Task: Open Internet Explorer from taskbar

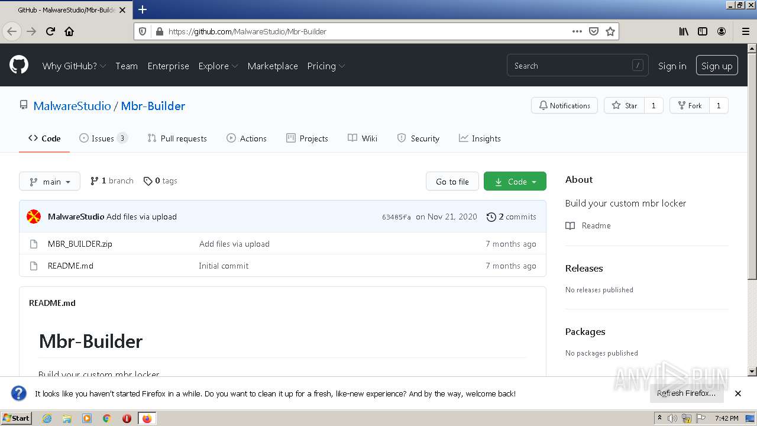Action: coord(47,418)
